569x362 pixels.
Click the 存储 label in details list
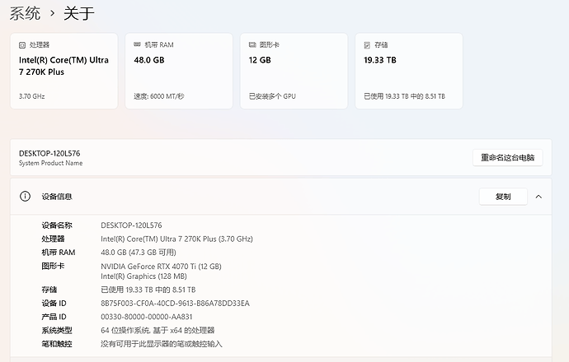pyautogui.click(x=49, y=290)
